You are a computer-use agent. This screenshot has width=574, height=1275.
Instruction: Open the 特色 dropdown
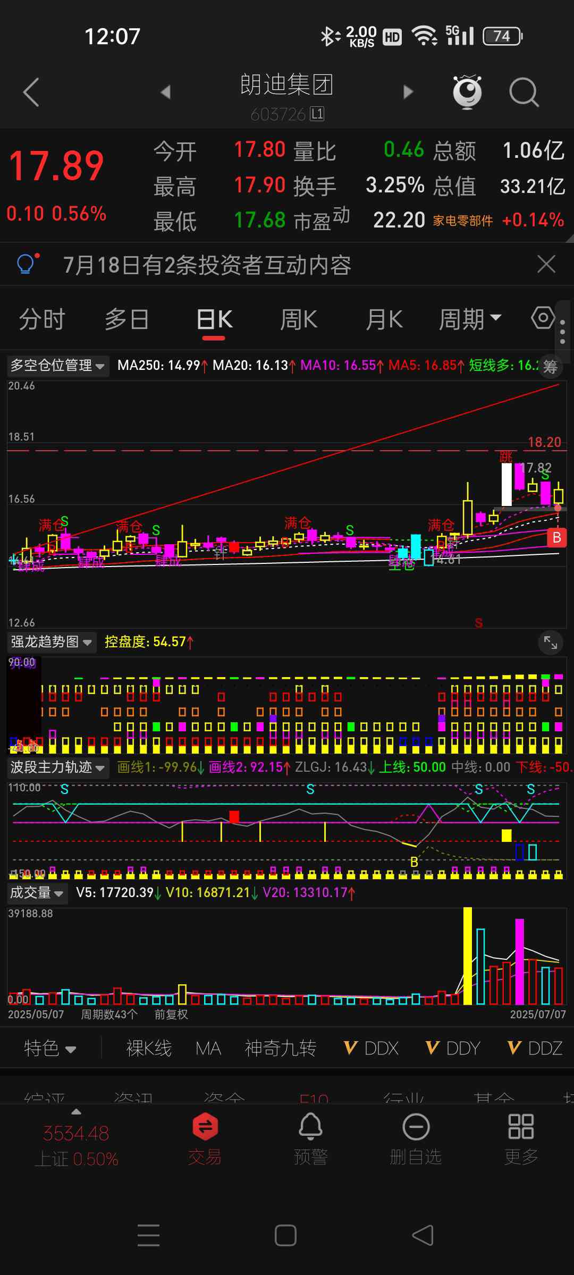50,1048
